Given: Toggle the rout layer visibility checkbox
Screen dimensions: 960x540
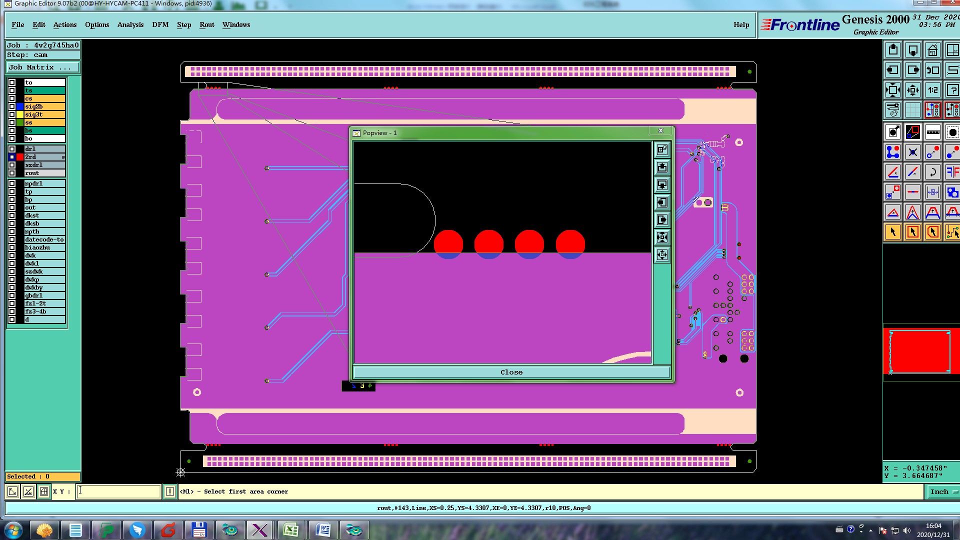Looking at the screenshot, I should pos(12,173).
